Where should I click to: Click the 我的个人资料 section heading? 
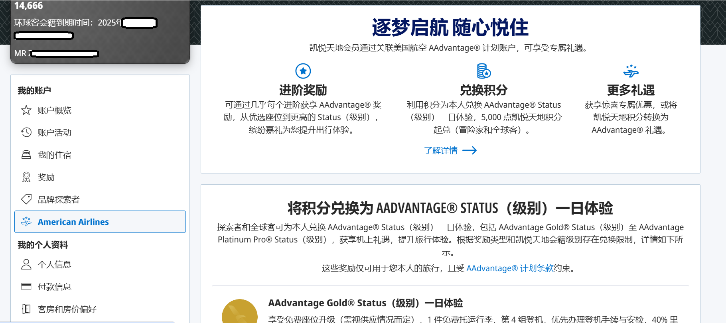point(43,245)
